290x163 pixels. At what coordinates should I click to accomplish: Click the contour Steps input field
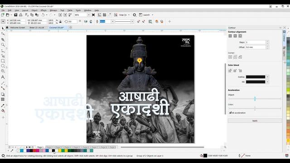pyautogui.click(x=256, y=42)
